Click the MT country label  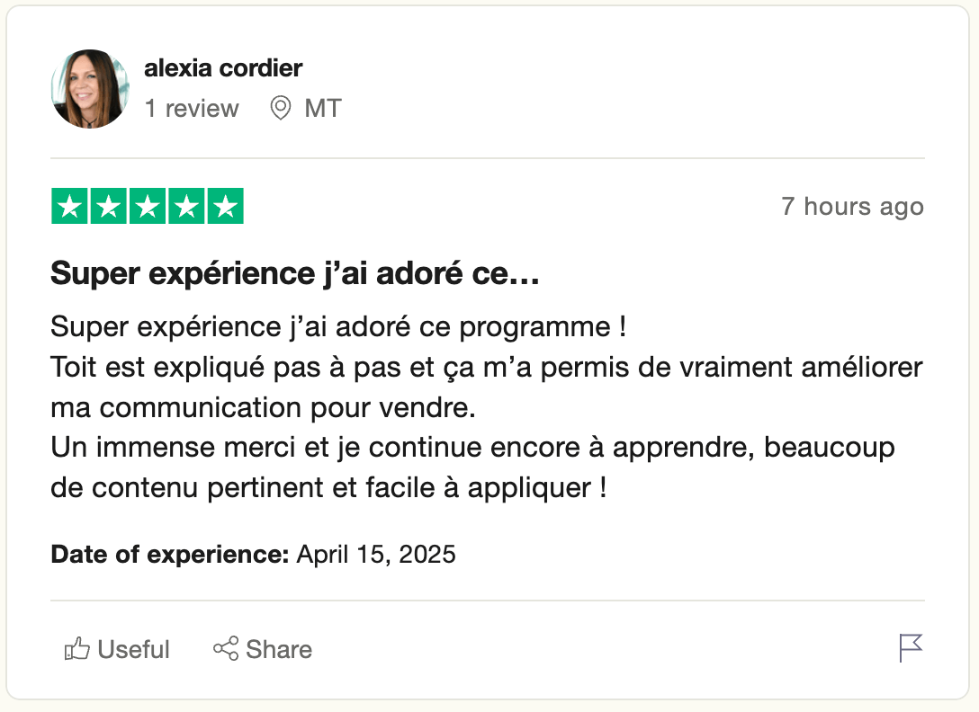pos(323,109)
